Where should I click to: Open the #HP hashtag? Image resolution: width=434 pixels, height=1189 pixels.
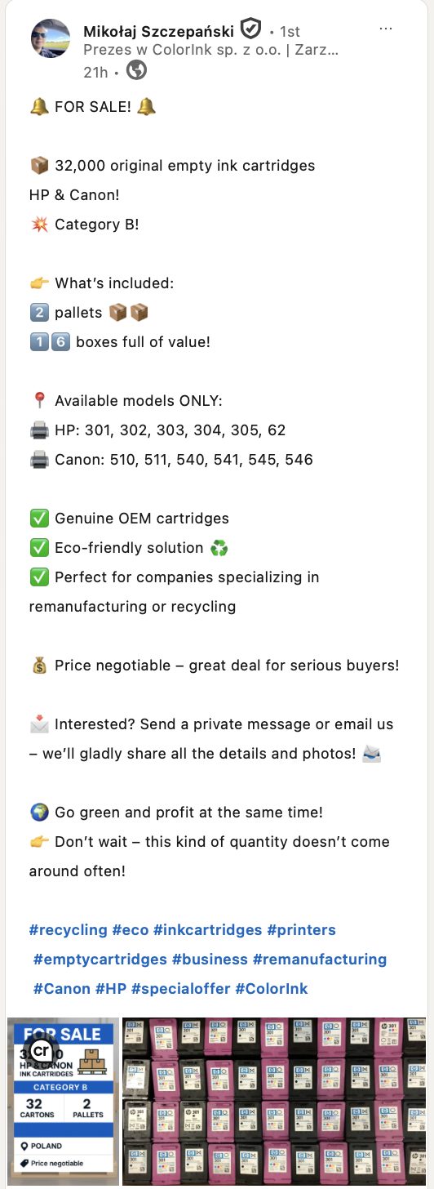point(111,988)
